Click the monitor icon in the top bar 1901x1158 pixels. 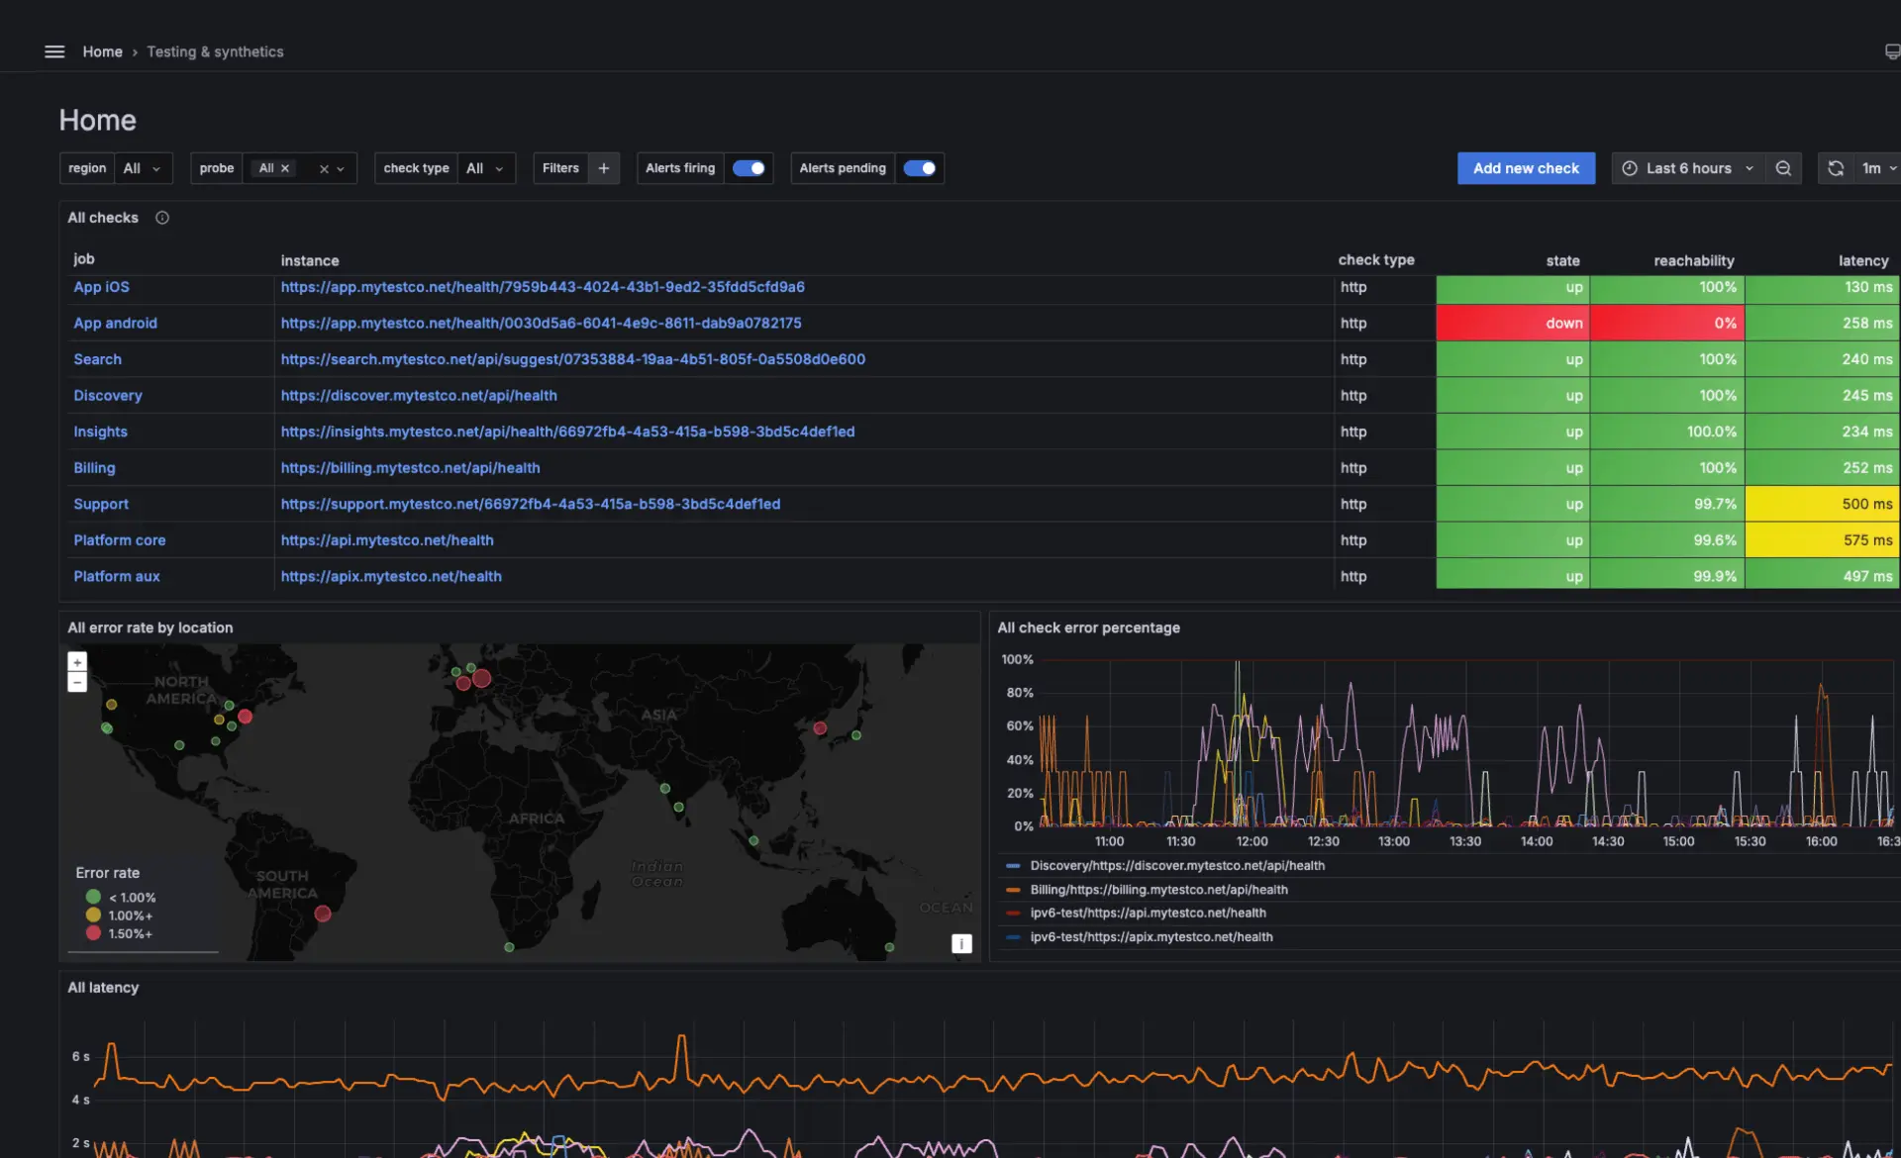[1892, 51]
